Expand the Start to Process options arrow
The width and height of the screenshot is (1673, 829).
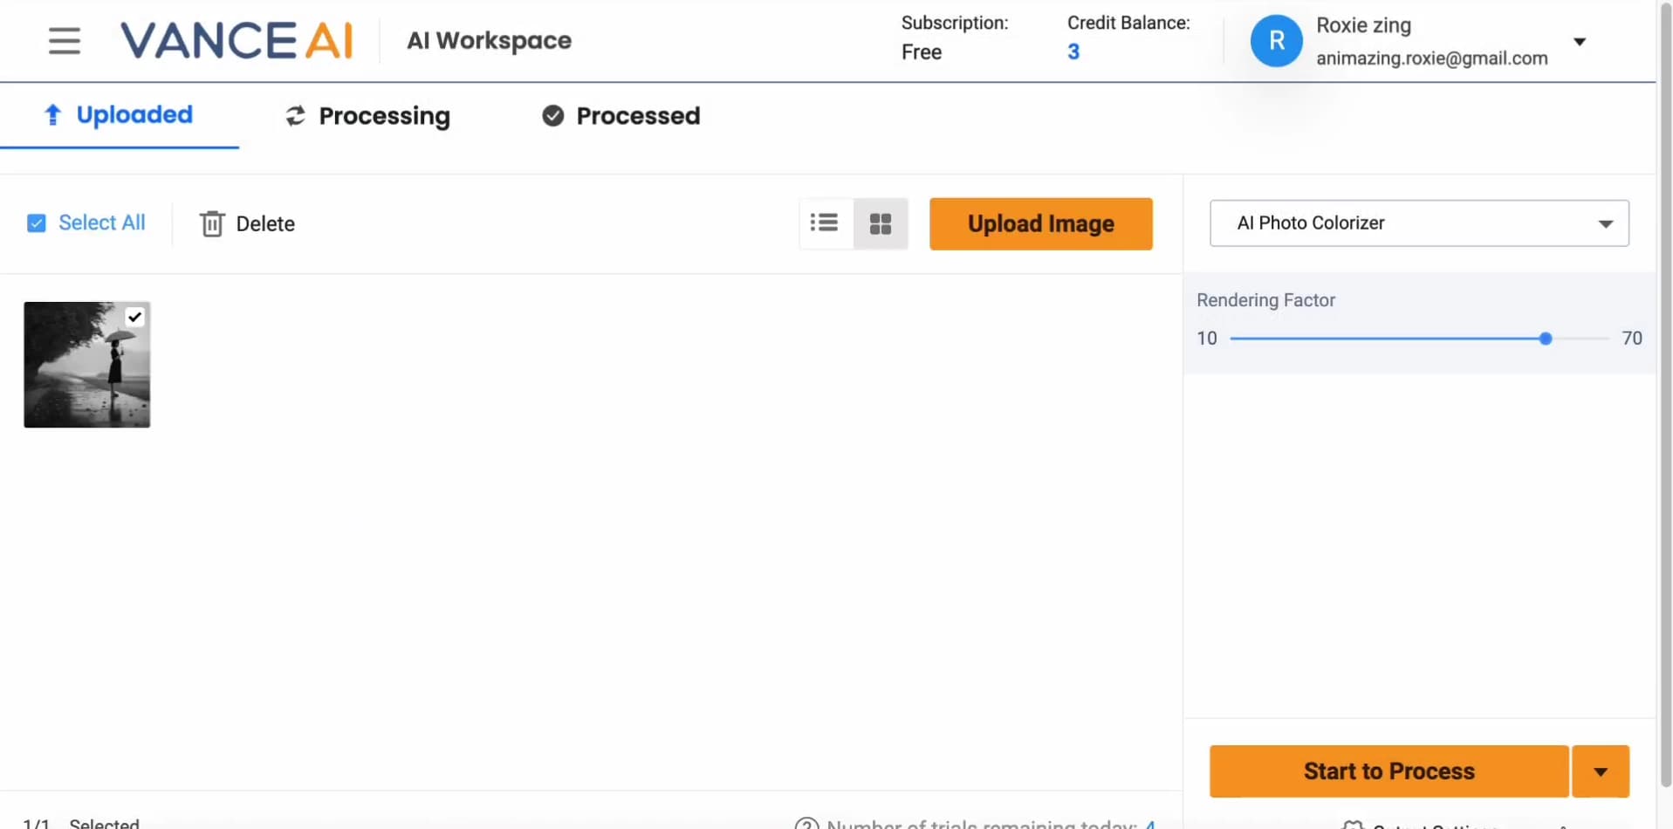pyautogui.click(x=1601, y=771)
